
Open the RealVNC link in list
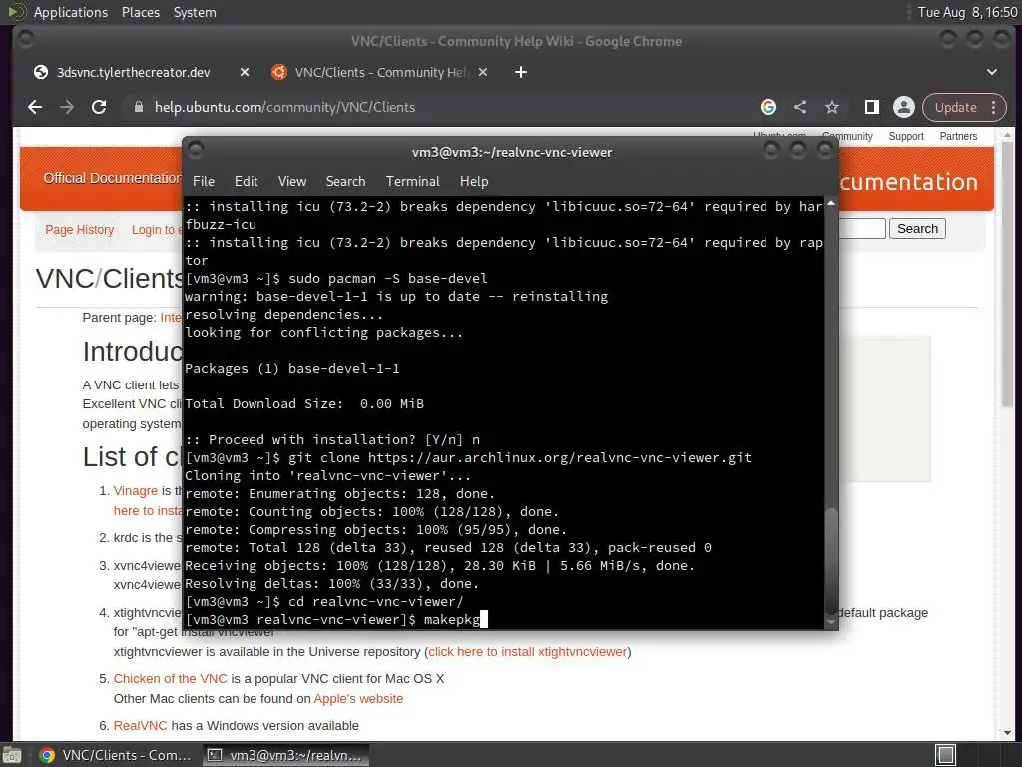pos(140,725)
